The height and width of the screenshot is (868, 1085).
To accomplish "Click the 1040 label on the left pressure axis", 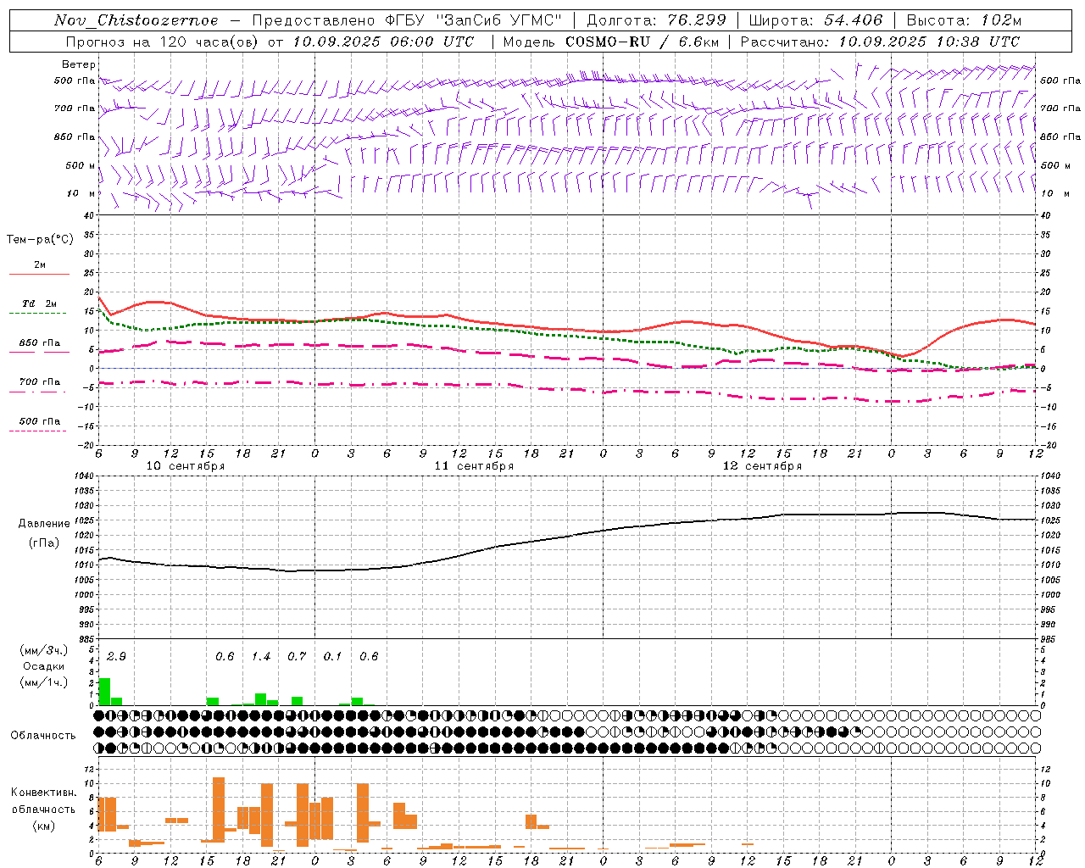I will pyautogui.click(x=82, y=476).
